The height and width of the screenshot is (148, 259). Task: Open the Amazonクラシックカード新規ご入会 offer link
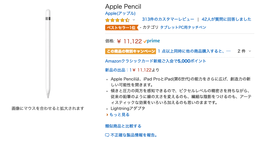(x=155, y=61)
